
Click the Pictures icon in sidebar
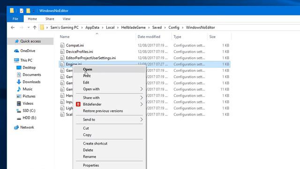coord(19,96)
